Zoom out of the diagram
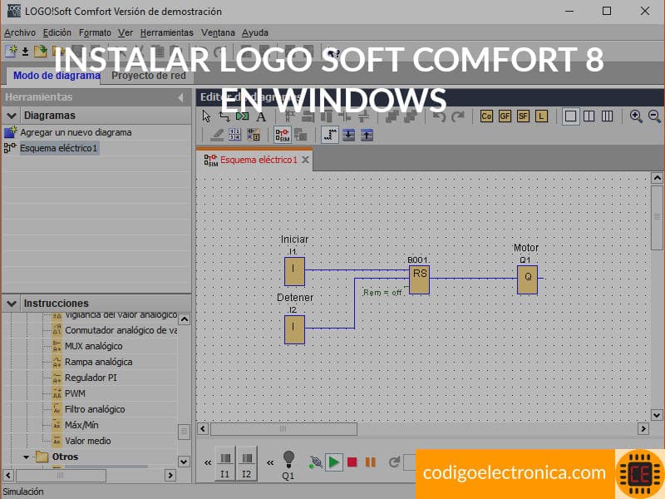Viewport: 665px width, 499px height. click(x=654, y=116)
